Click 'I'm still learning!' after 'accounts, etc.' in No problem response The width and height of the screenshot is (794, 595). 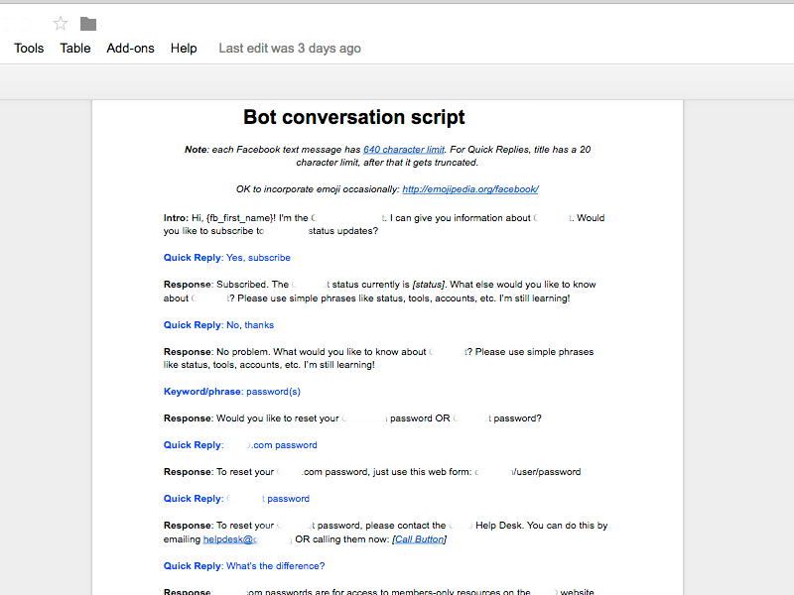(x=339, y=365)
